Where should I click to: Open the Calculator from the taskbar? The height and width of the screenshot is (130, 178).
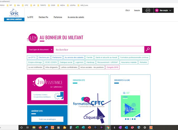tap(71, 127)
